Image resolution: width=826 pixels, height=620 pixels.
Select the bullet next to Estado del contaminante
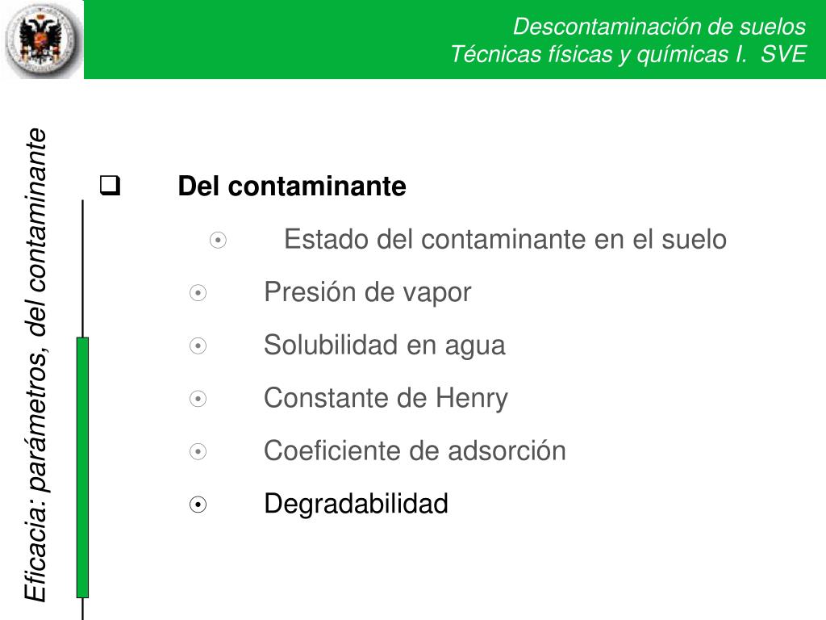(x=218, y=240)
